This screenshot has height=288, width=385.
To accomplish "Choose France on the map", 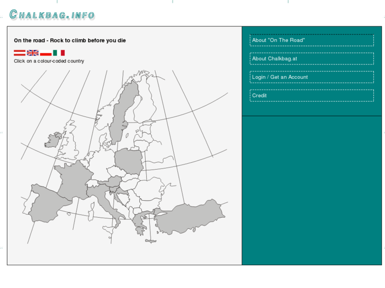I will (74, 180).
